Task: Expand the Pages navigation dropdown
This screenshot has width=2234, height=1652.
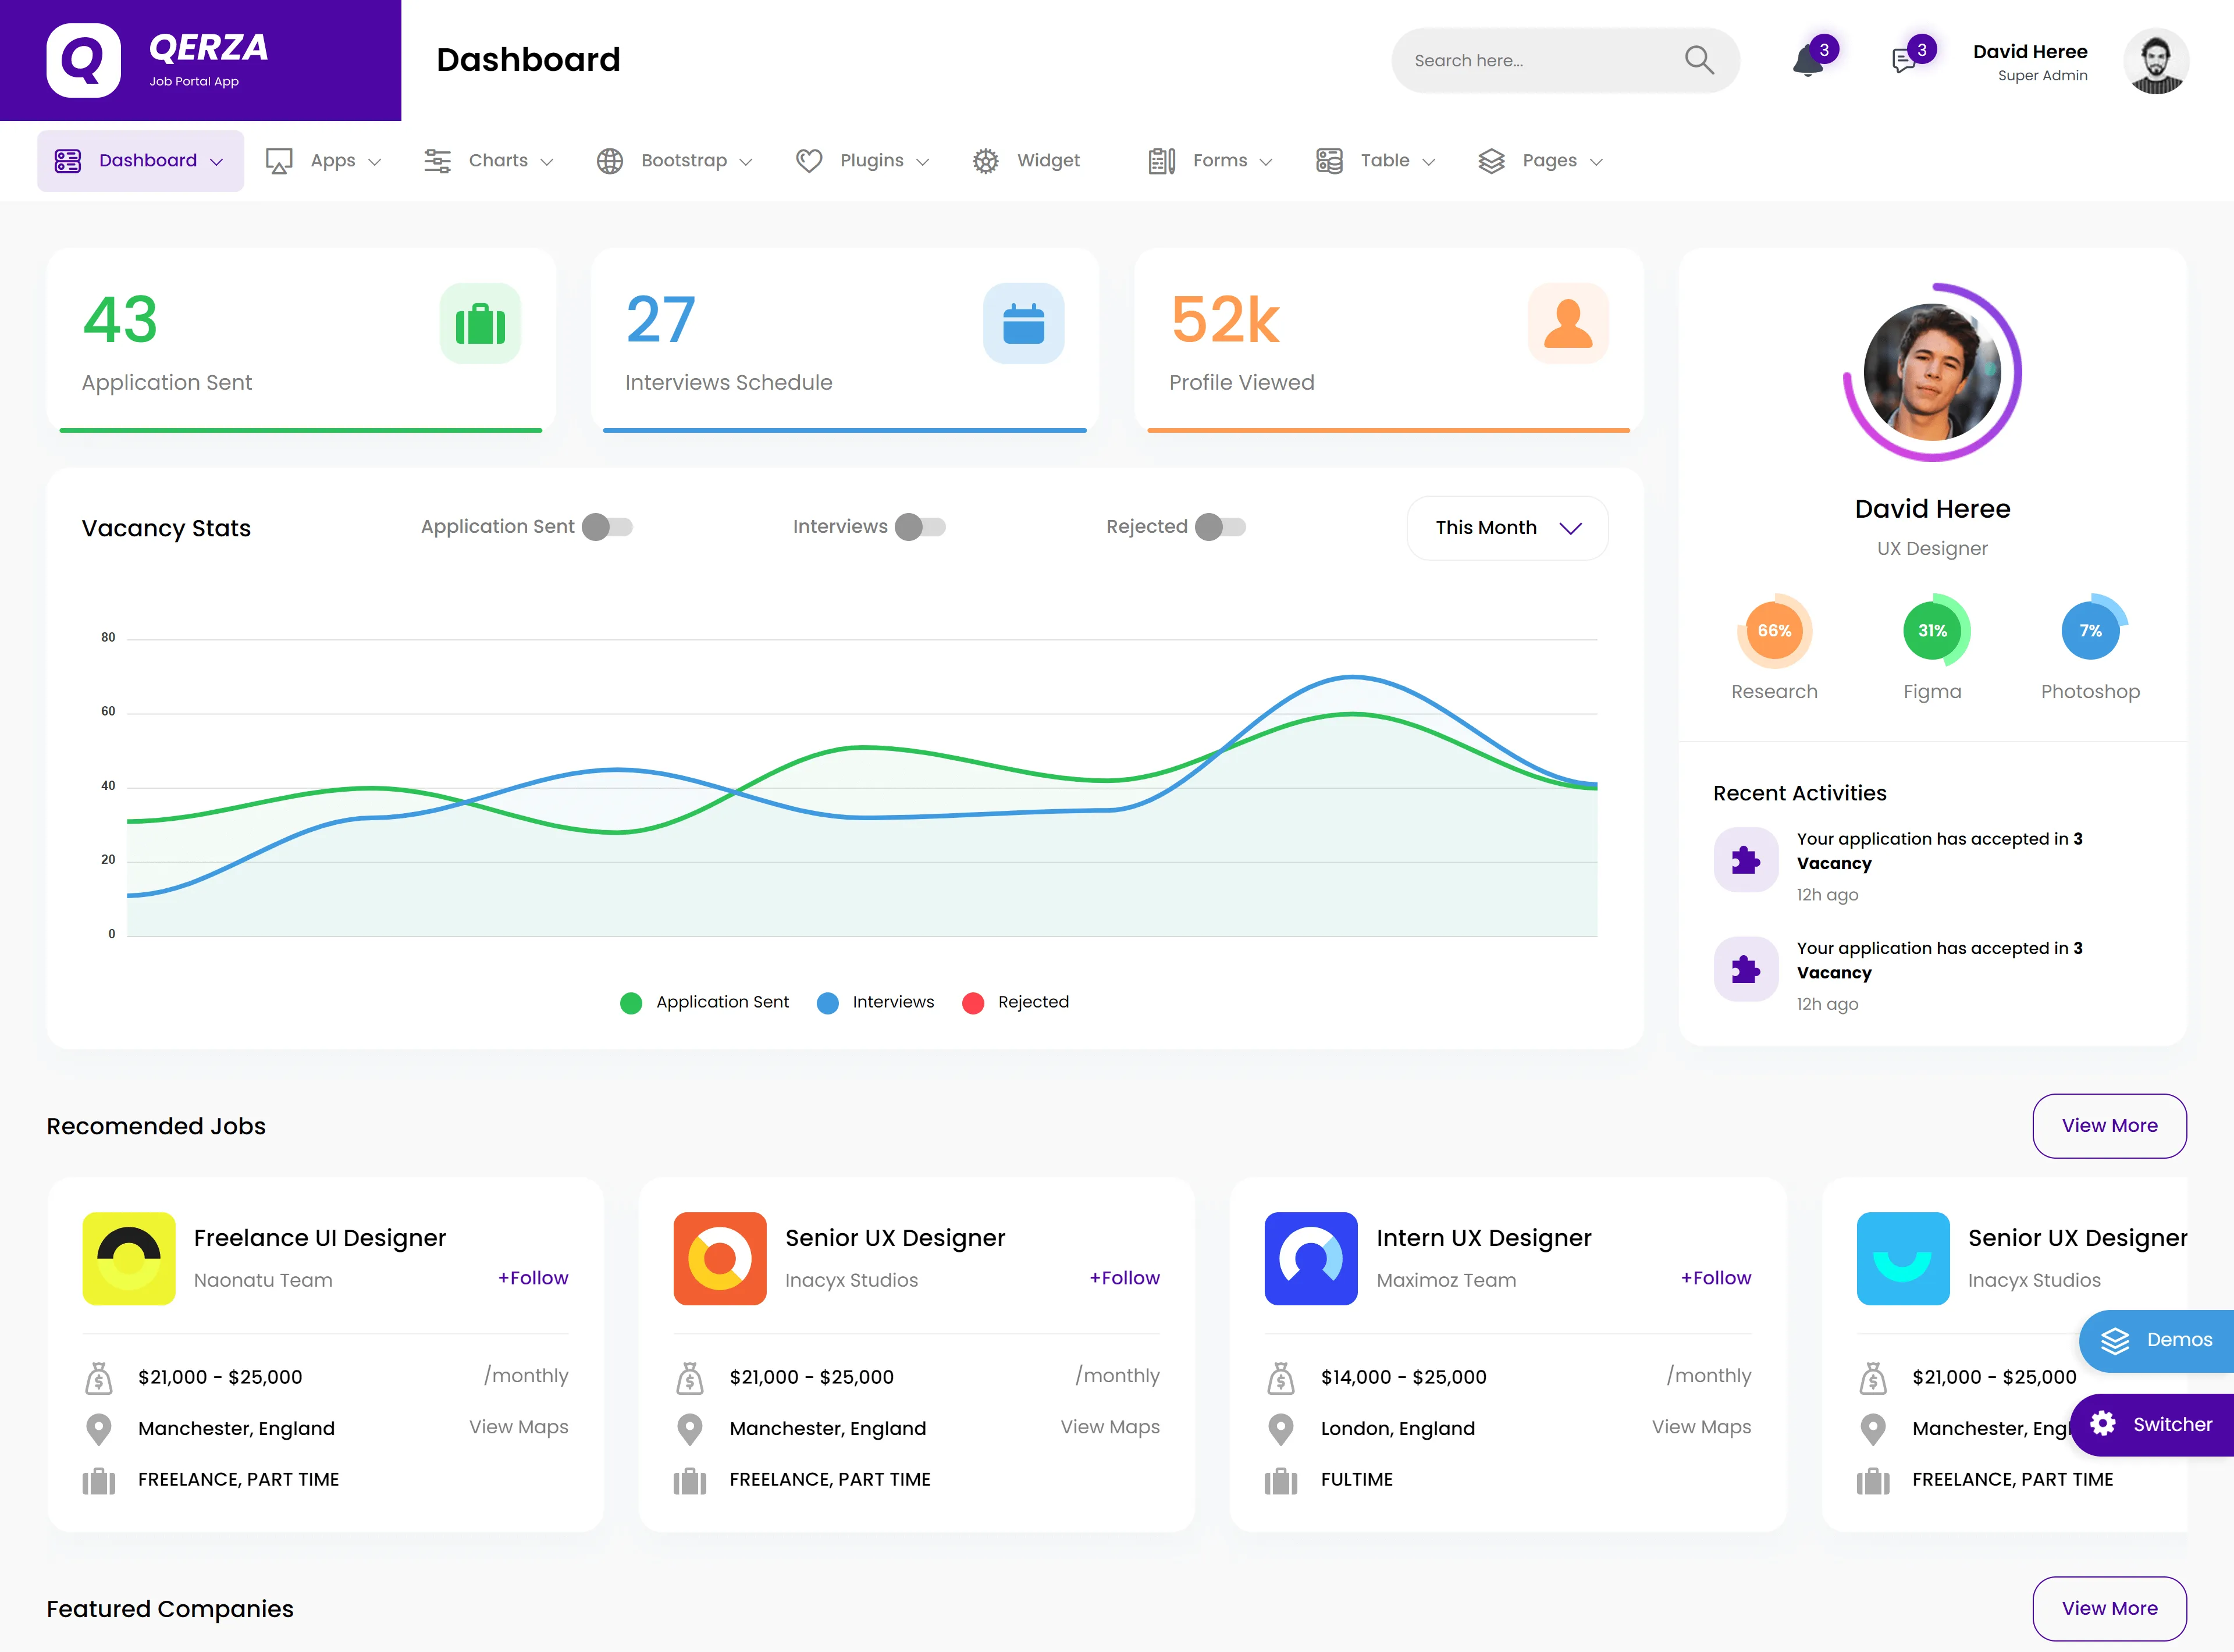Action: (1541, 161)
